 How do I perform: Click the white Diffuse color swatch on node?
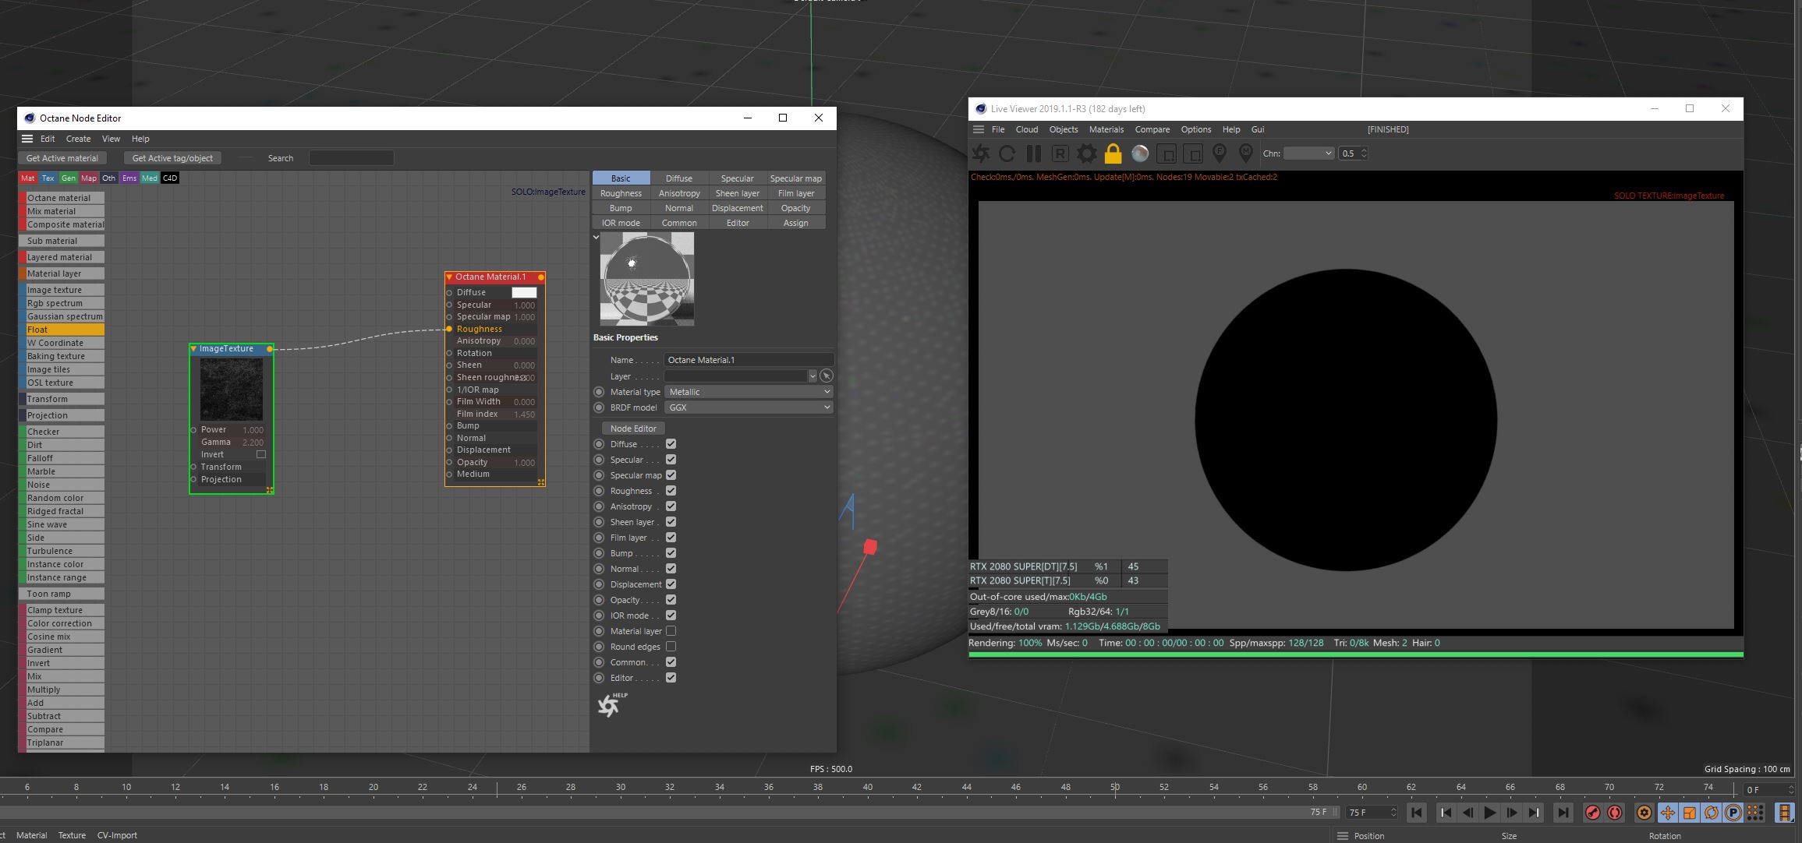[x=524, y=292]
